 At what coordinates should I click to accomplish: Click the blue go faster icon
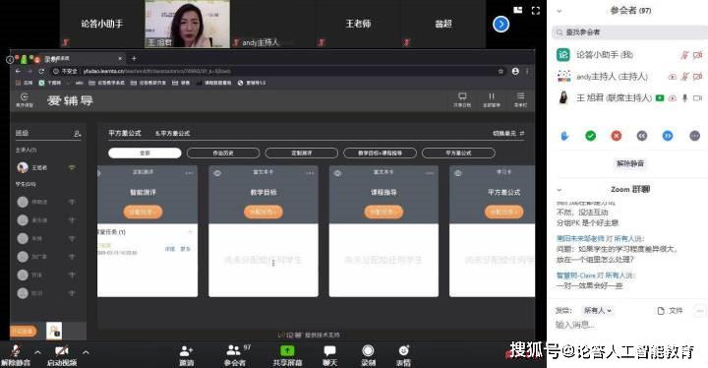tap(668, 136)
